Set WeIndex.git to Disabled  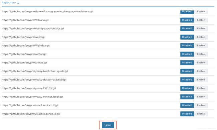tap(187, 46)
